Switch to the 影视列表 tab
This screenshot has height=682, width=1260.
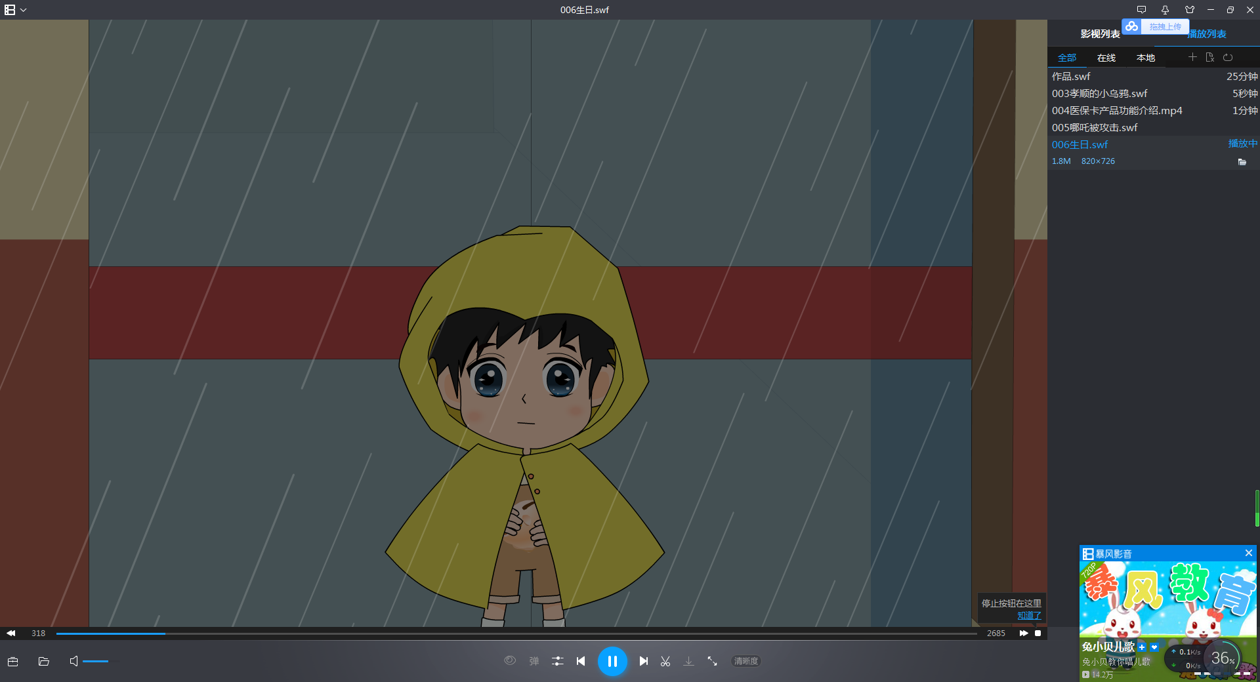(x=1100, y=34)
